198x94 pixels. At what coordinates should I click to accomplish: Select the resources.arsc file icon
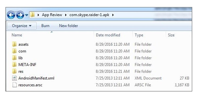[14, 85]
